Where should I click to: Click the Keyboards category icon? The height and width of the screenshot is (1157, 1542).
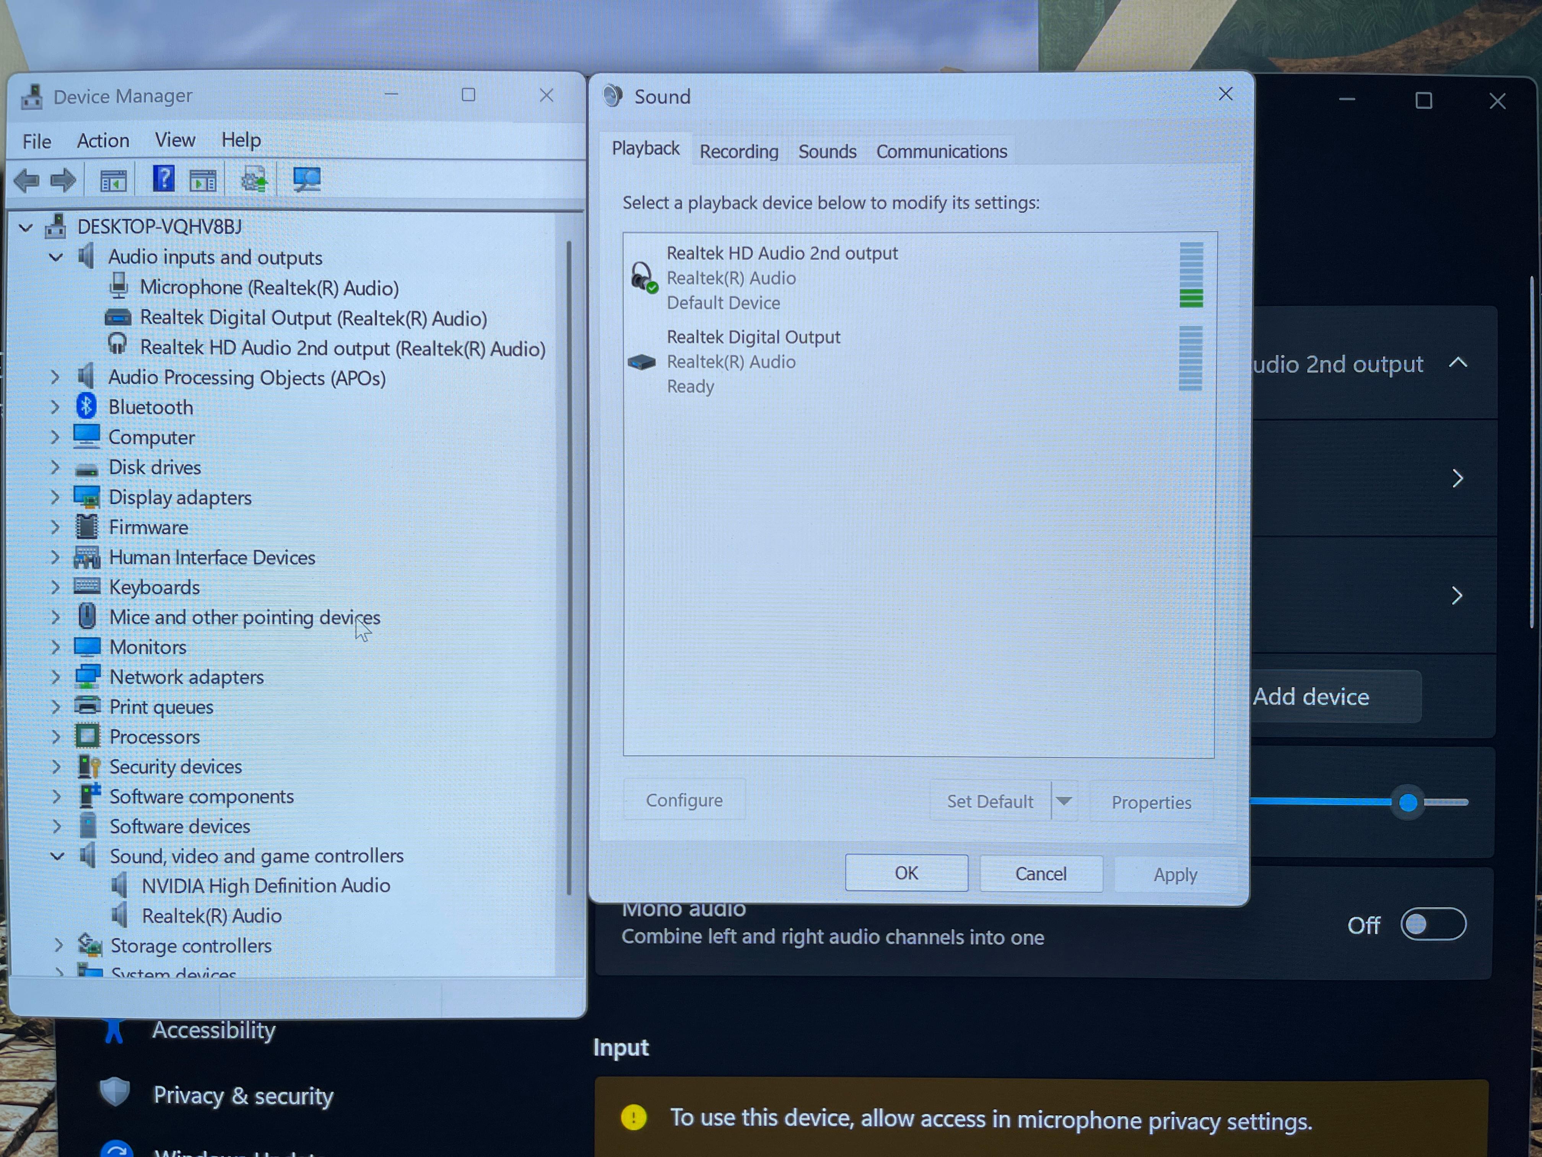(87, 586)
